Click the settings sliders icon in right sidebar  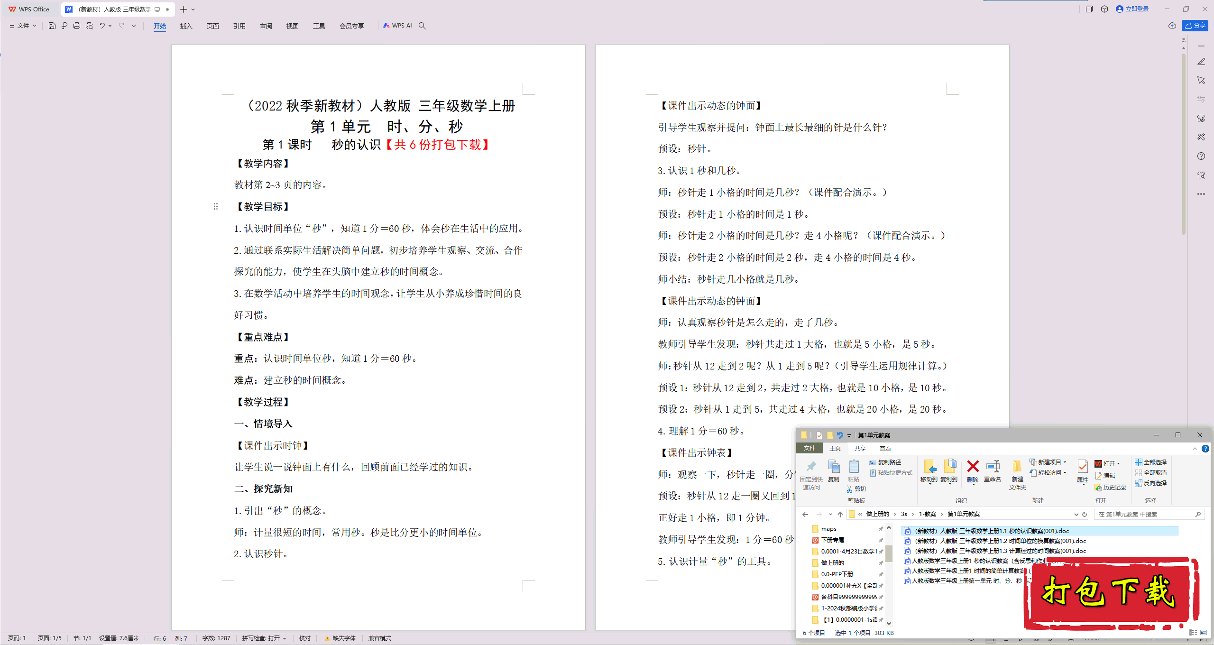pos(1201,99)
